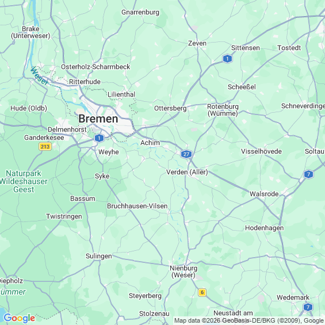Select the Nienburg (Weser) town label
This screenshot has width=325, height=325.
click(x=183, y=272)
